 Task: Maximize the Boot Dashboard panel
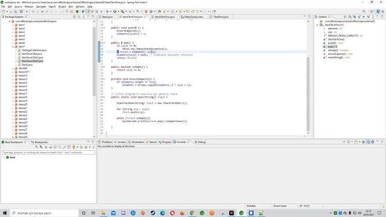pyautogui.click(x=93, y=142)
